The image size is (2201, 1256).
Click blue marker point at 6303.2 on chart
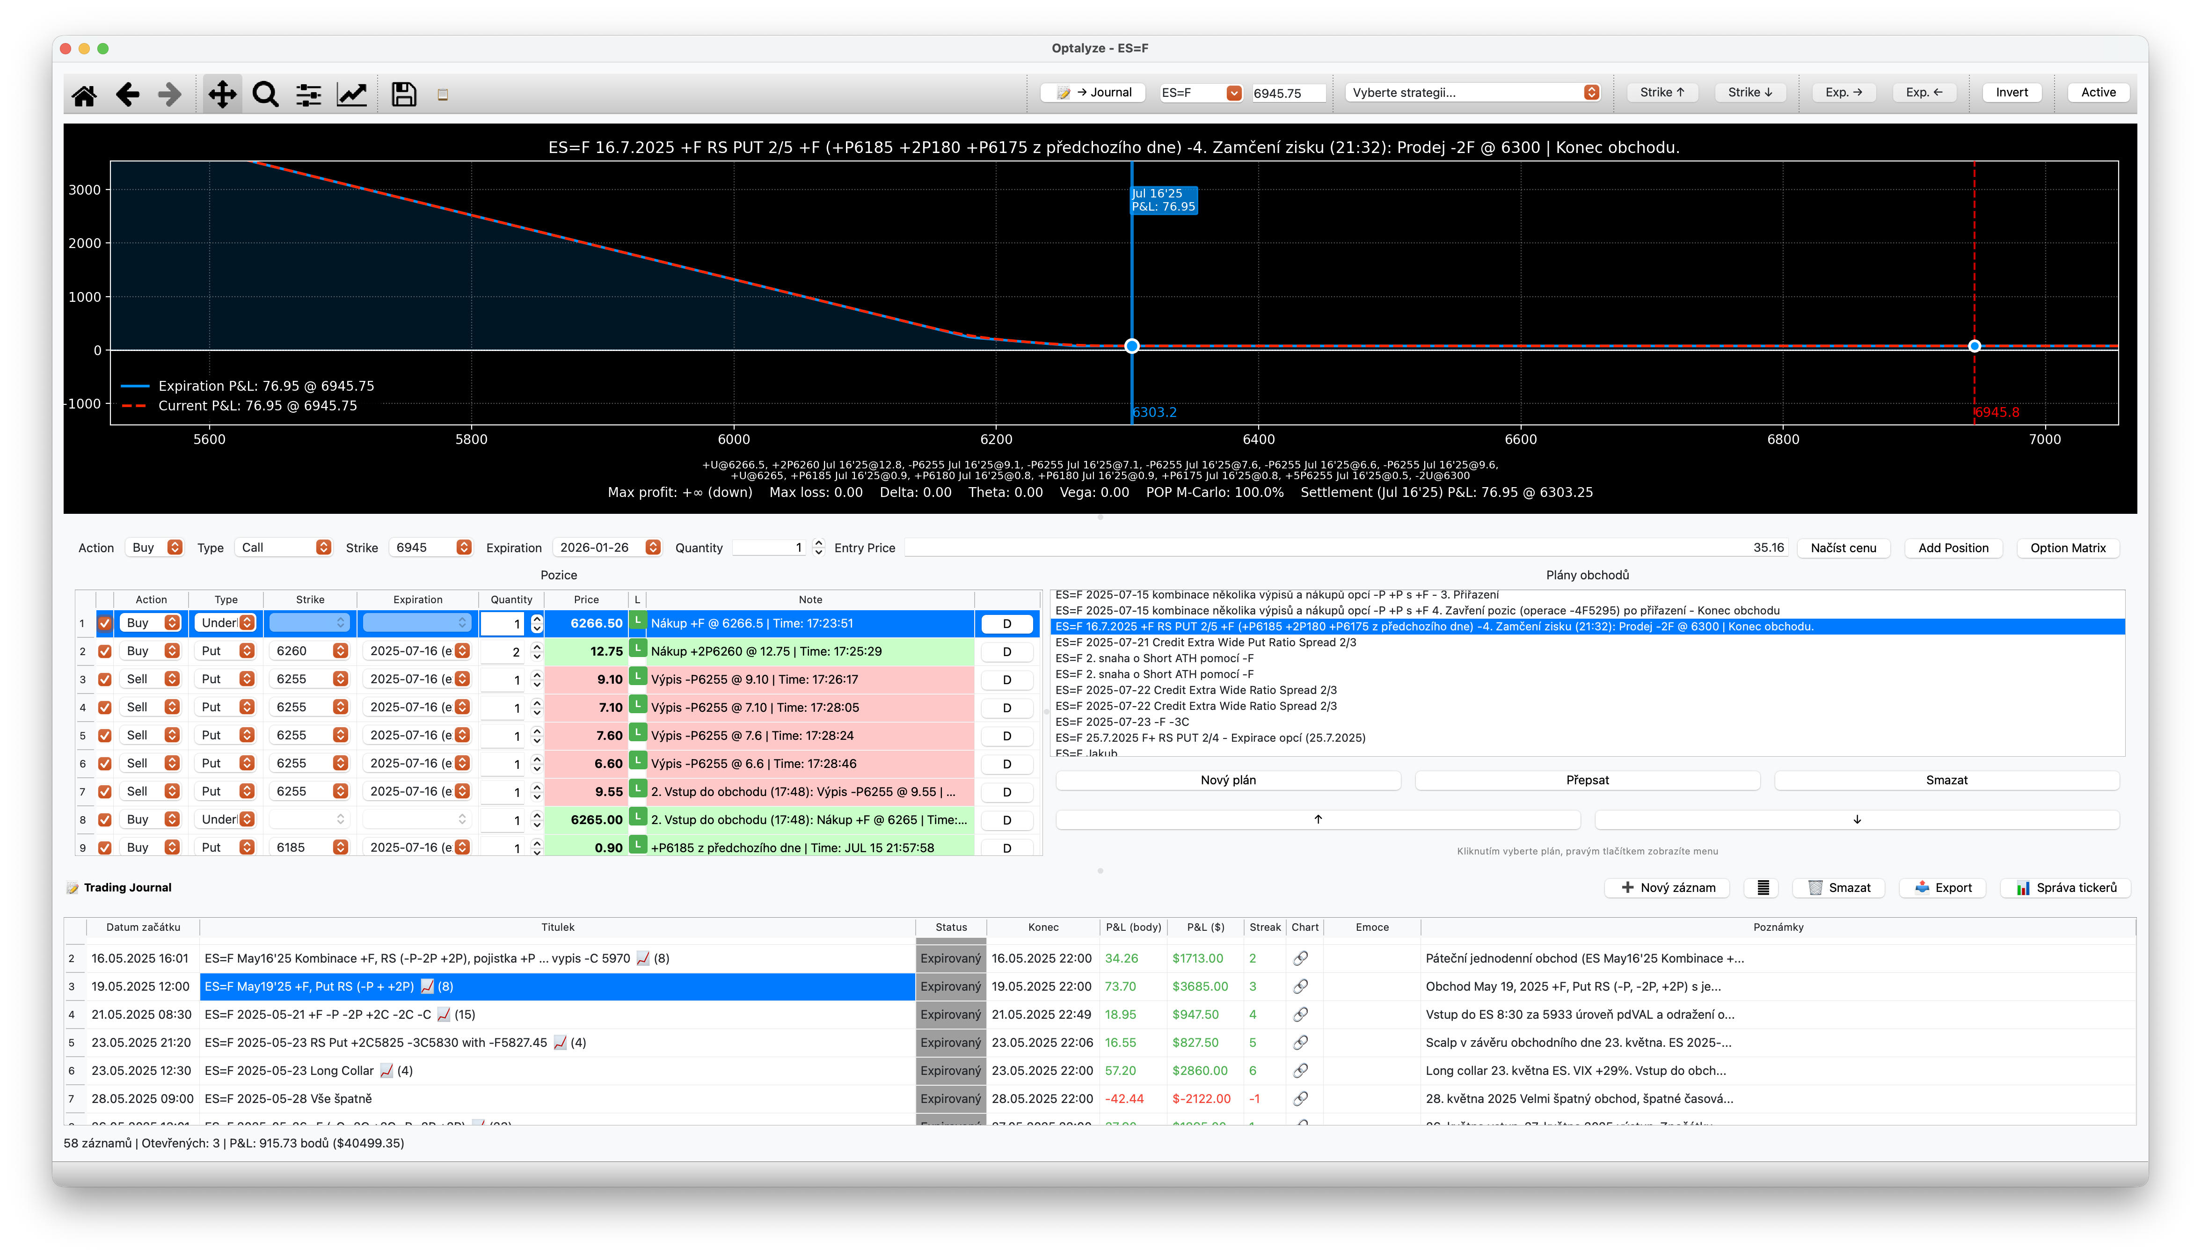1131,346
